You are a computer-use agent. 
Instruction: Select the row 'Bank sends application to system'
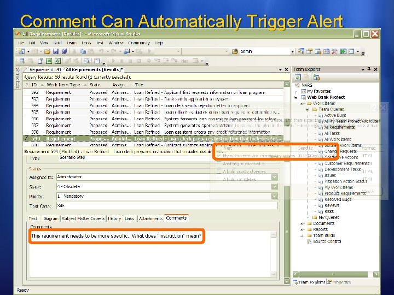coord(153,99)
